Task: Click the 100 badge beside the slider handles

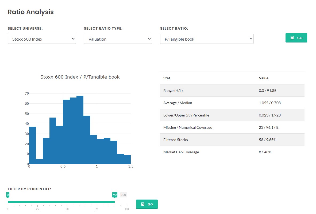Action: pos(123,195)
